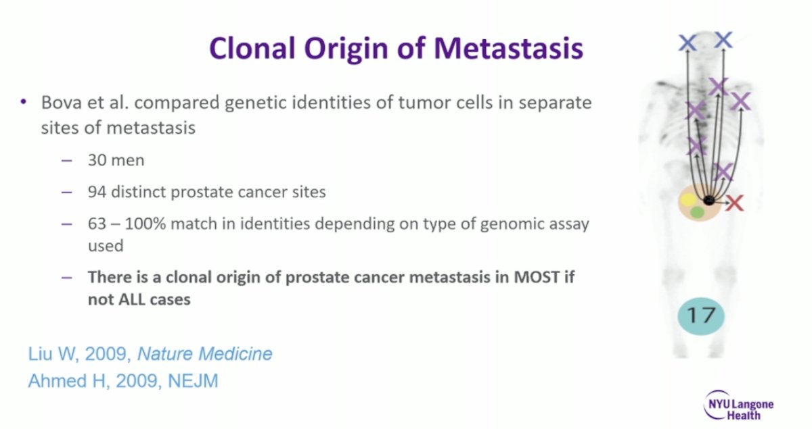812x429 pixels.
Task: Click the bold conclusion about clonal origin
Action: (331, 288)
